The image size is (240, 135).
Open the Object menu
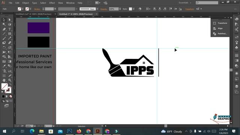[25, 3]
